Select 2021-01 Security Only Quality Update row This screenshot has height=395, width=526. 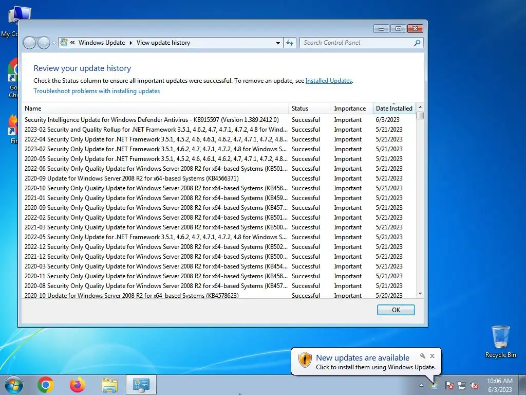pos(219,198)
